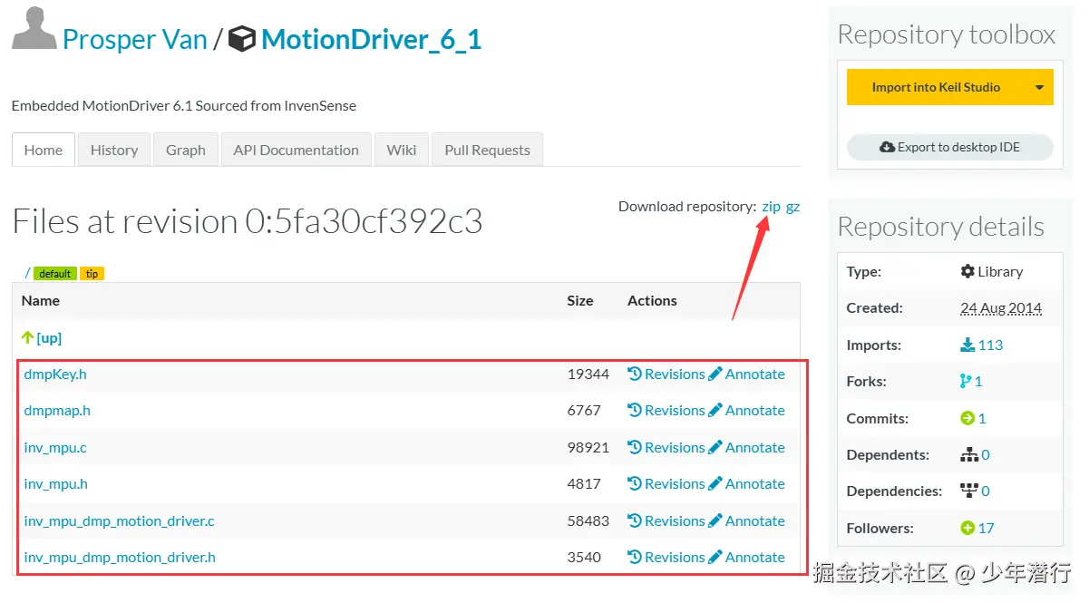
Task: Annotate inv_mpu_dmp_motion_driver.h
Action: point(747,557)
